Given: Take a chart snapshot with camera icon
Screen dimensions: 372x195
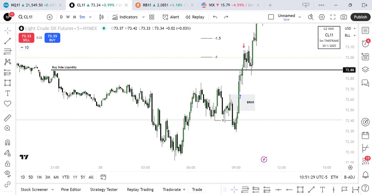Looking at the screenshot, I should [x=343, y=17].
